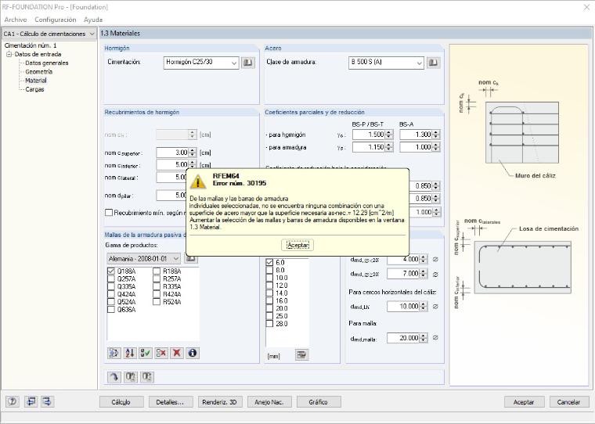The image size is (595, 424).
Task: Click the Renderiz. 3D button
Action: (x=220, y=402)
